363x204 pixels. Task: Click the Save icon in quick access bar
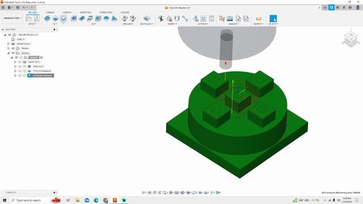[x=18, y=7]
